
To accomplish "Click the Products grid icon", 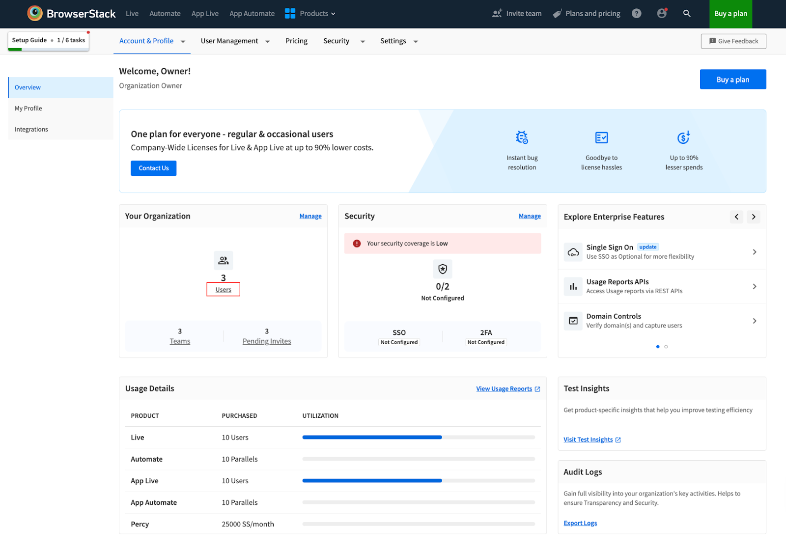I will (x=290, y=14).
